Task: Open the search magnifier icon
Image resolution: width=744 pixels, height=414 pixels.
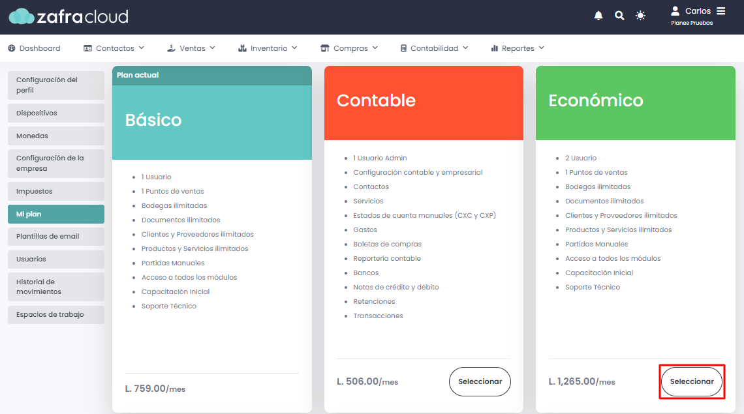Action: (619, 16)
